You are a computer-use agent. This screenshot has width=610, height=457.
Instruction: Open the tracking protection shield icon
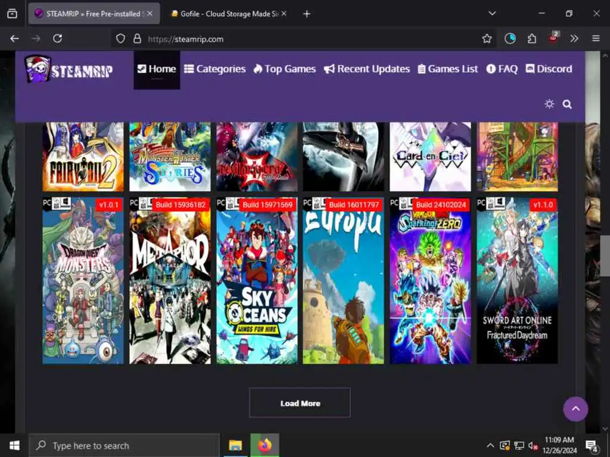click(x=120, y=39)
